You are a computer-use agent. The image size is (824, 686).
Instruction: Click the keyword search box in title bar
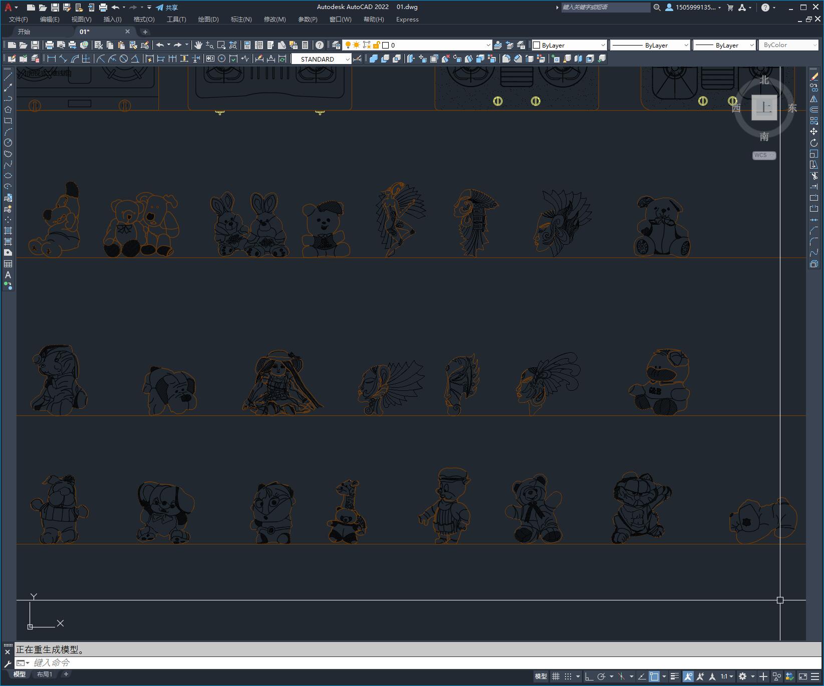tap(606, 7)
